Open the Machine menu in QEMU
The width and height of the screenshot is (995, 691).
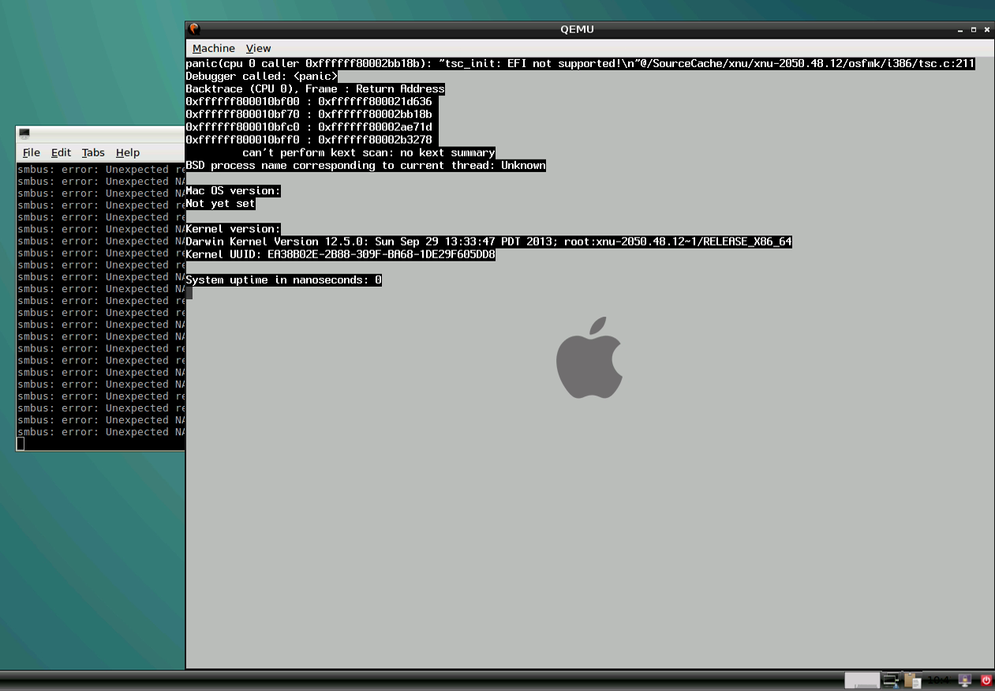(x=213, y=48)
